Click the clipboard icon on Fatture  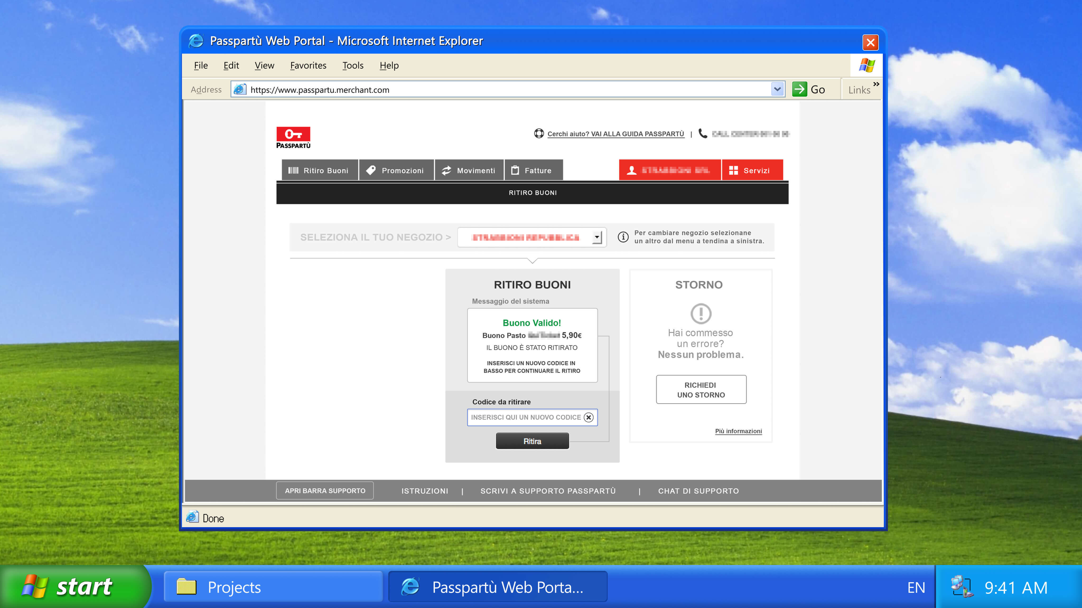tap(515, 170)
